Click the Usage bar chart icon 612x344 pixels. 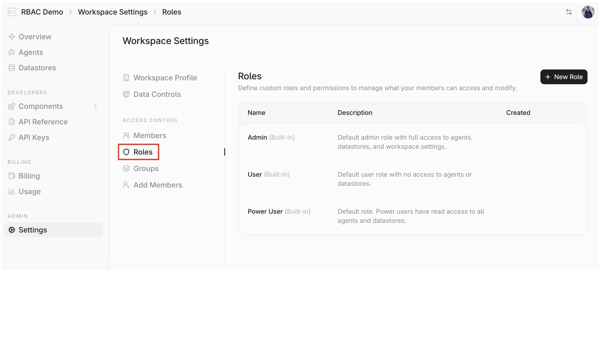pyautogui.click(x=12, y=191)
